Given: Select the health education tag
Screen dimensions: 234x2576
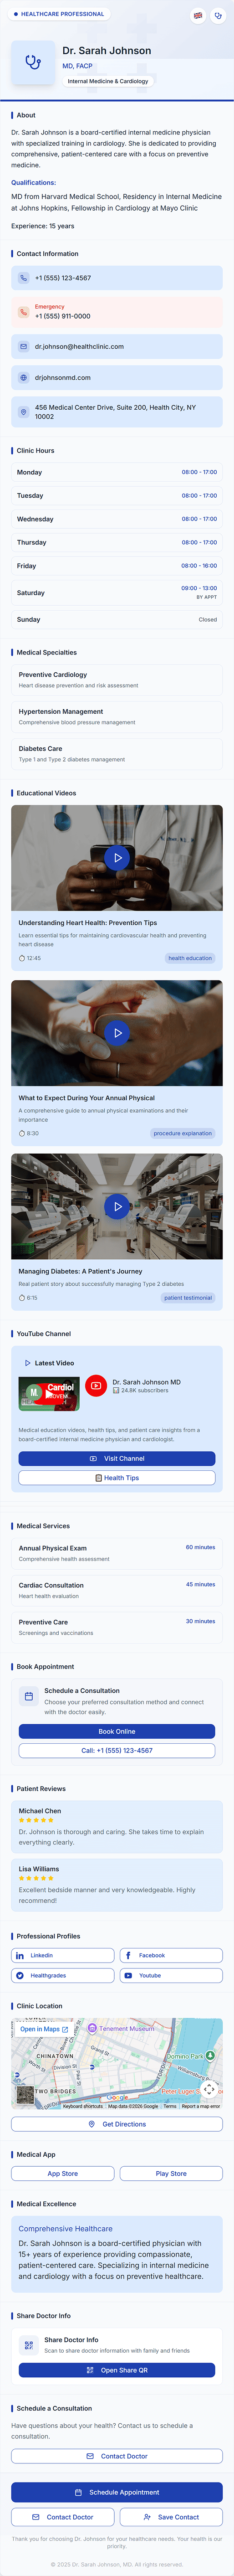Looking at the screenshot, I should pos(190,958).
